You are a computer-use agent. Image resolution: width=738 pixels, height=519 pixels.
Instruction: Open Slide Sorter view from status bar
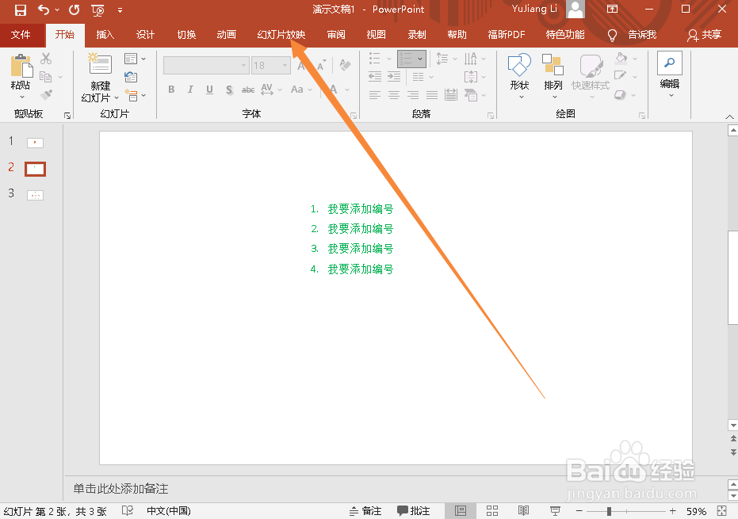coord(492,511)
